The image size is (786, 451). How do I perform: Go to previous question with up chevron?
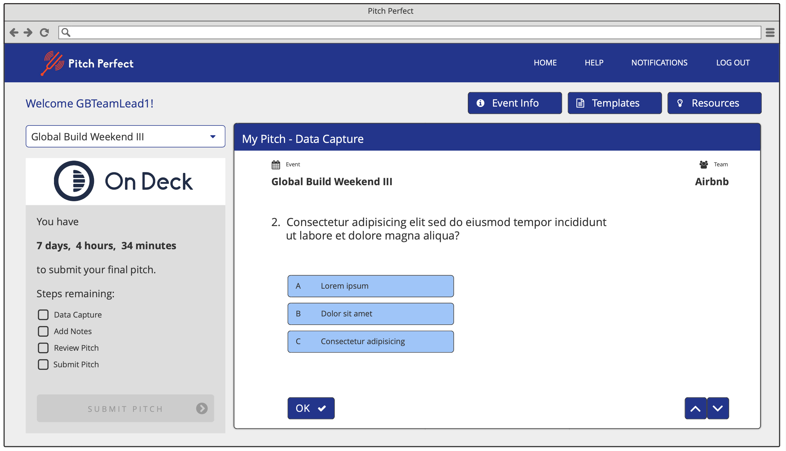pos(695,408)
